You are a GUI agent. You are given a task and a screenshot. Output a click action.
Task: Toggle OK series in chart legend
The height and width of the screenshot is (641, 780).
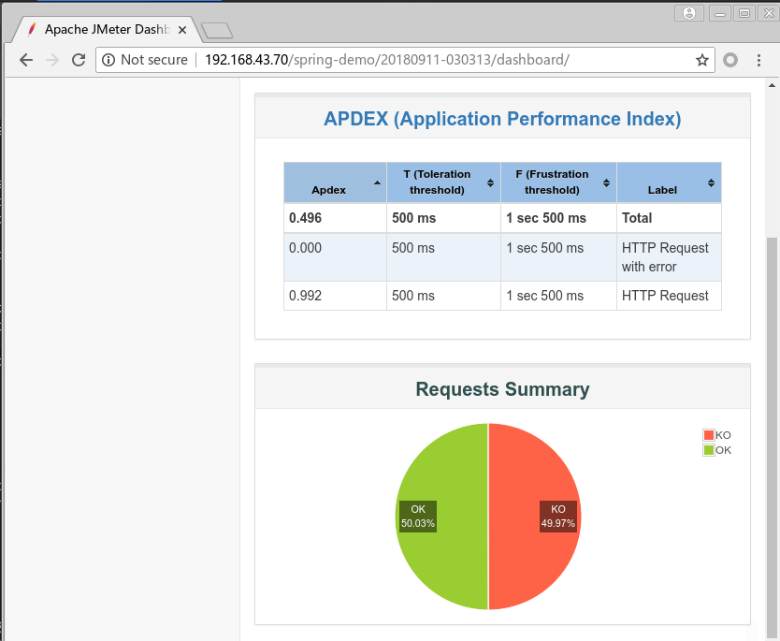click(716, 450)
